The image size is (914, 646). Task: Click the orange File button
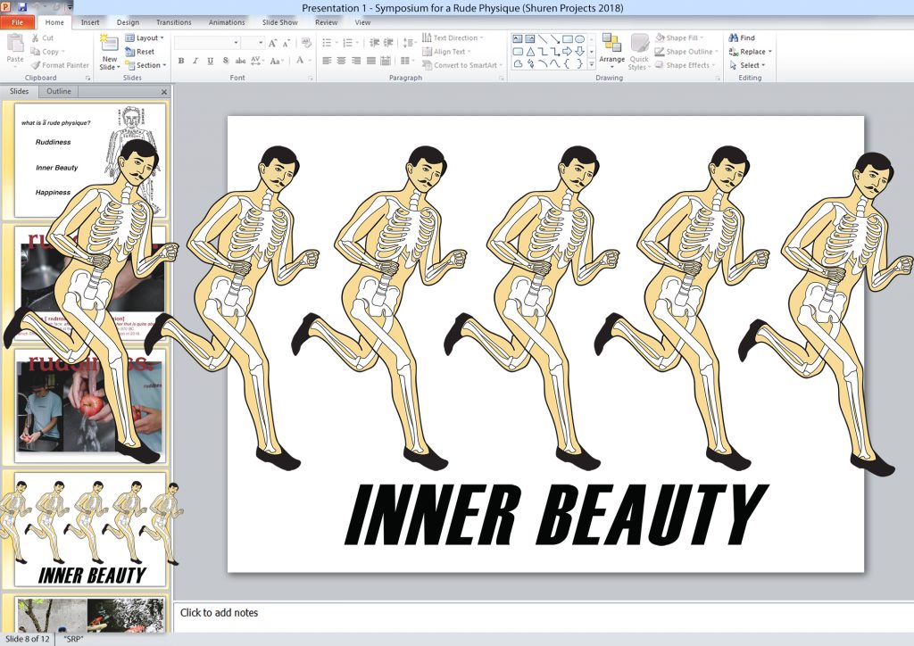coord(18,22)
